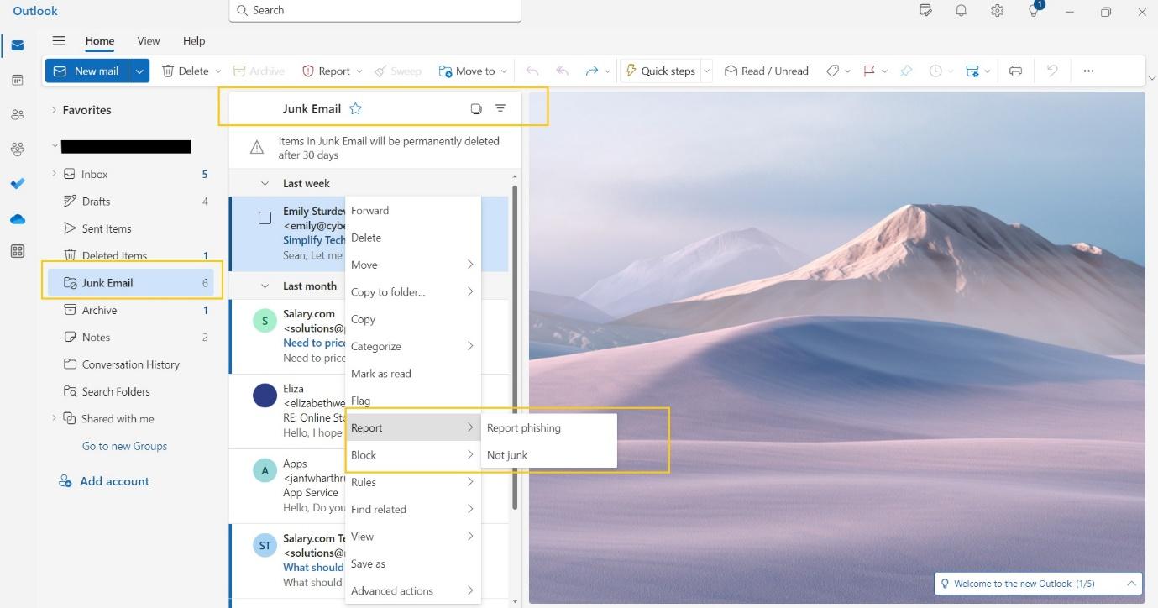
Task: Open the Quick steps dropdown arrow
Action: point(706,71)
